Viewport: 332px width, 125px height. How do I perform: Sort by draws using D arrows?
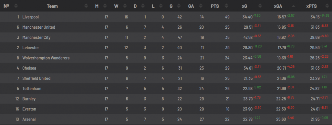[x=143, y=6]
